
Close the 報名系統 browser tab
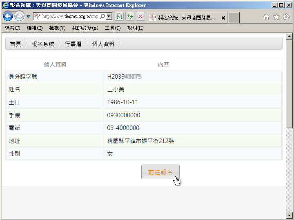pyautogui.click(x=223, y=18)
